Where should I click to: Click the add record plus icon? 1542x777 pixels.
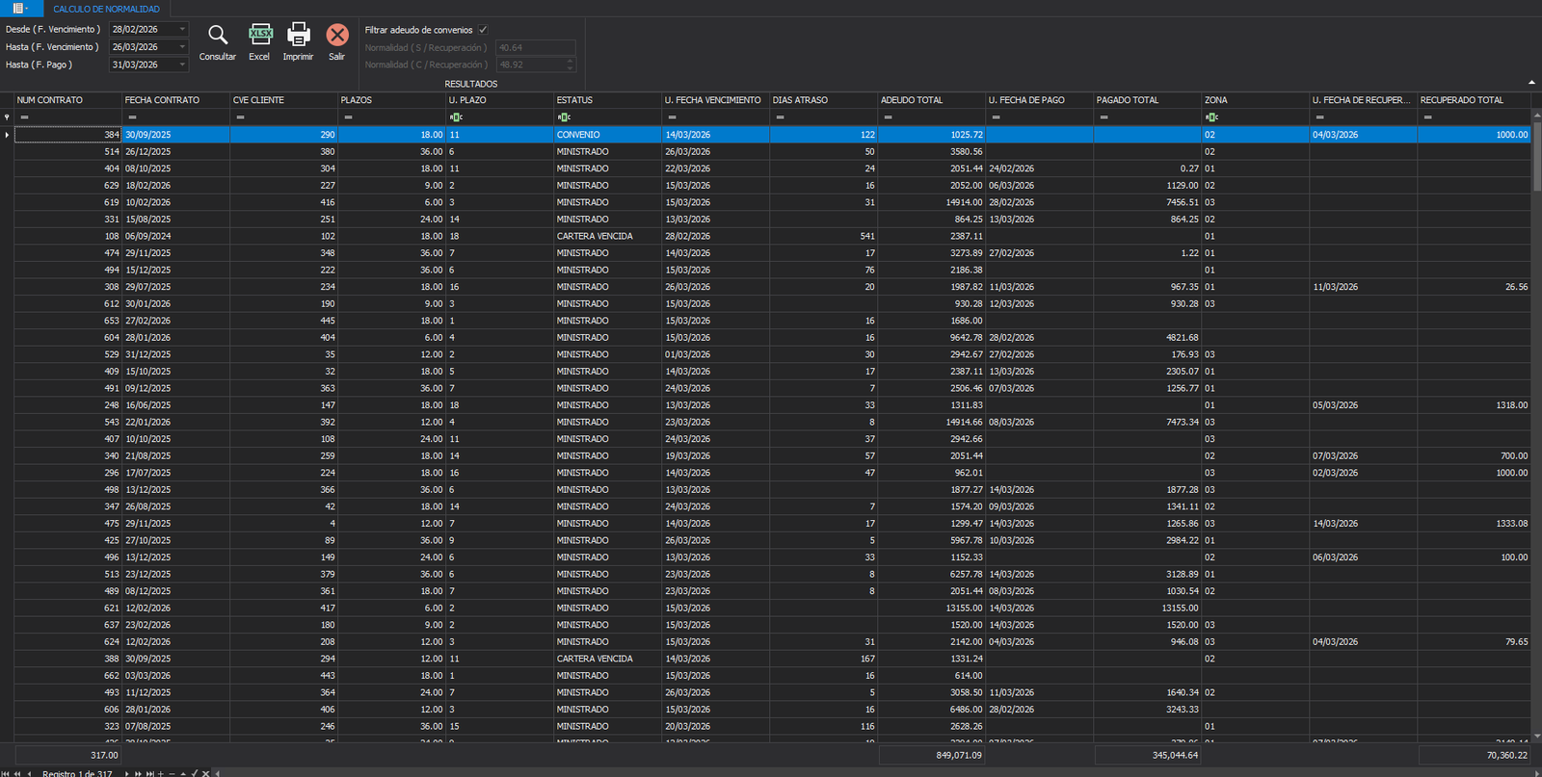click(161, 773)
